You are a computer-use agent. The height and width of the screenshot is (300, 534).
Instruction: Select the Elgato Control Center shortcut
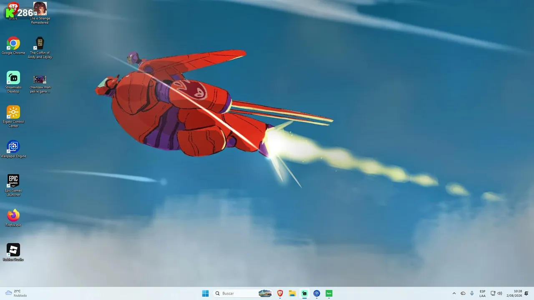point(13,117)
